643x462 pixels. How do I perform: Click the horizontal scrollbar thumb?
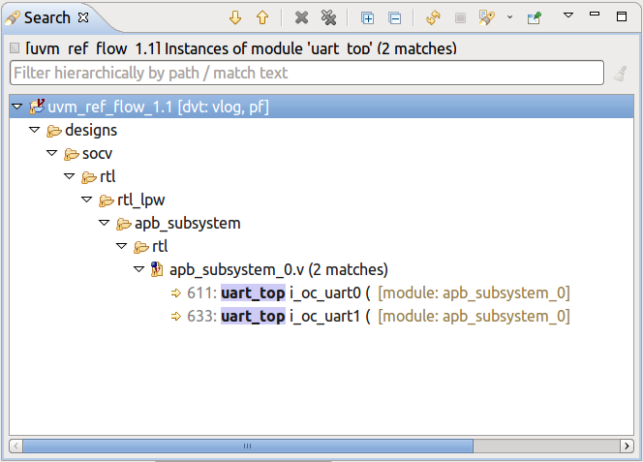pos(248,446)
